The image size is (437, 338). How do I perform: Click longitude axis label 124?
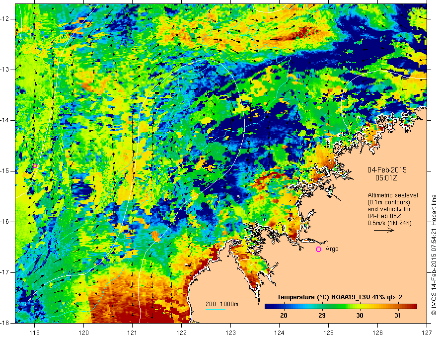[280, 333]
